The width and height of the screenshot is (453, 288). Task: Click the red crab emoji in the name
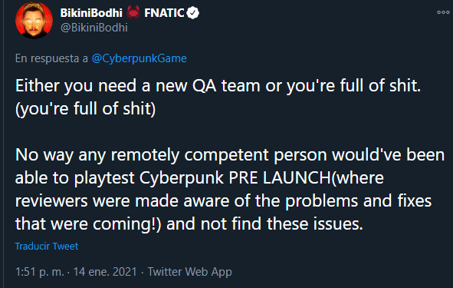click(x=133, y=13)
